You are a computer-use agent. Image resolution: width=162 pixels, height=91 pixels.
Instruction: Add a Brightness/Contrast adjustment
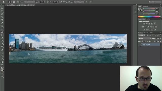pyautogui.click(x=144, y=24)
